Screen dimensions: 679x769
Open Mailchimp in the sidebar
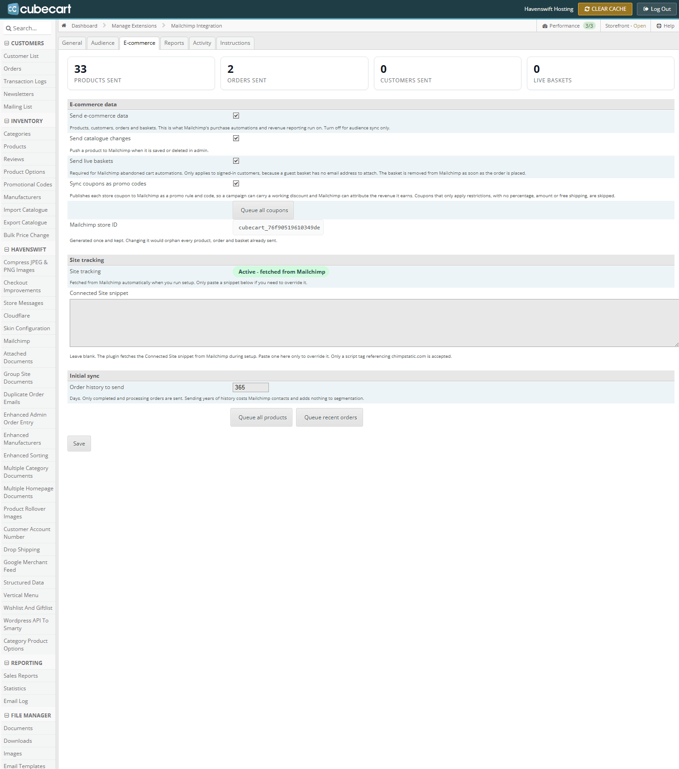(17, 341)
